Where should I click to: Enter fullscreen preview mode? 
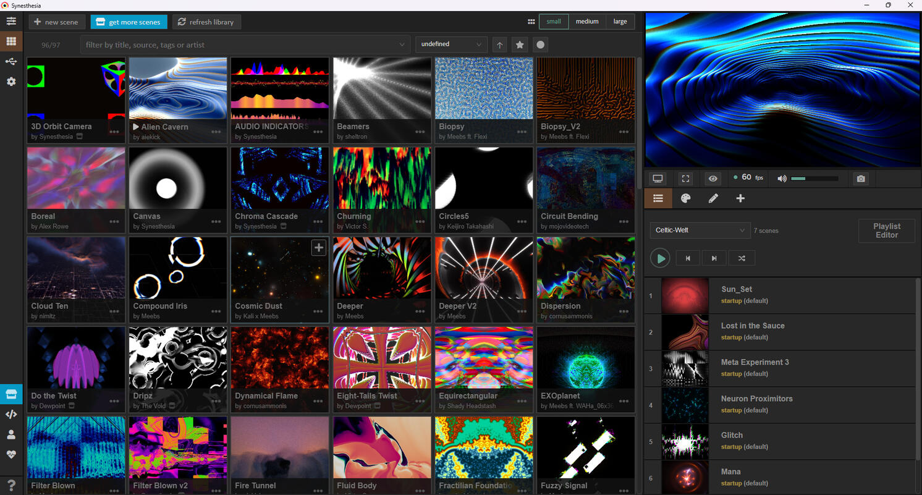(685, 179)
